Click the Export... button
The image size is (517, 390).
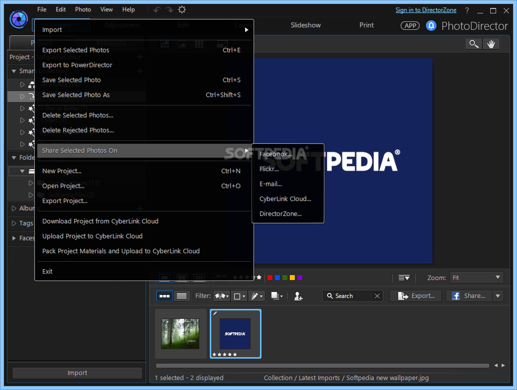[x=417, y=296]
